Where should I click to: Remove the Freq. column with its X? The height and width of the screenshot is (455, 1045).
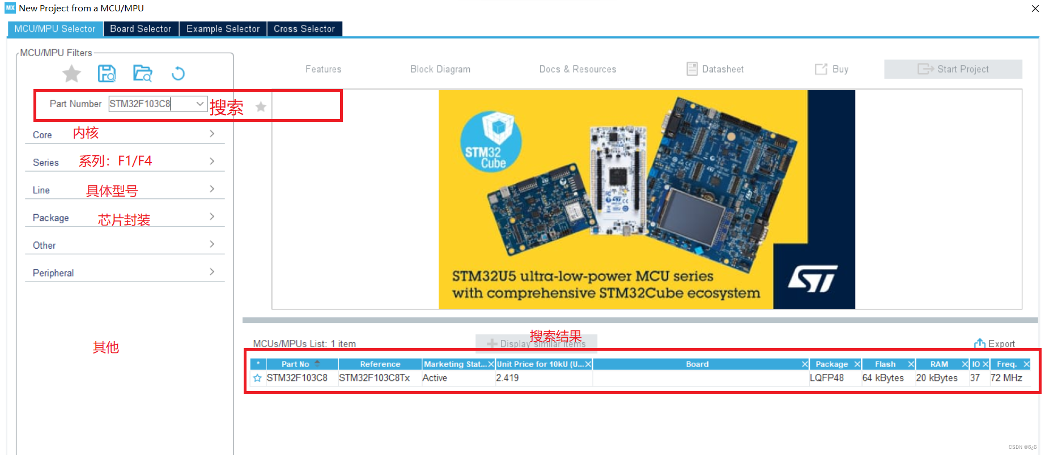pyautogui.click(x=1026, y=364)
